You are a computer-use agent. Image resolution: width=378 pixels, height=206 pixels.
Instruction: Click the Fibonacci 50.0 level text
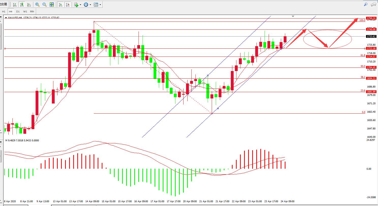[x=363, y=66]
